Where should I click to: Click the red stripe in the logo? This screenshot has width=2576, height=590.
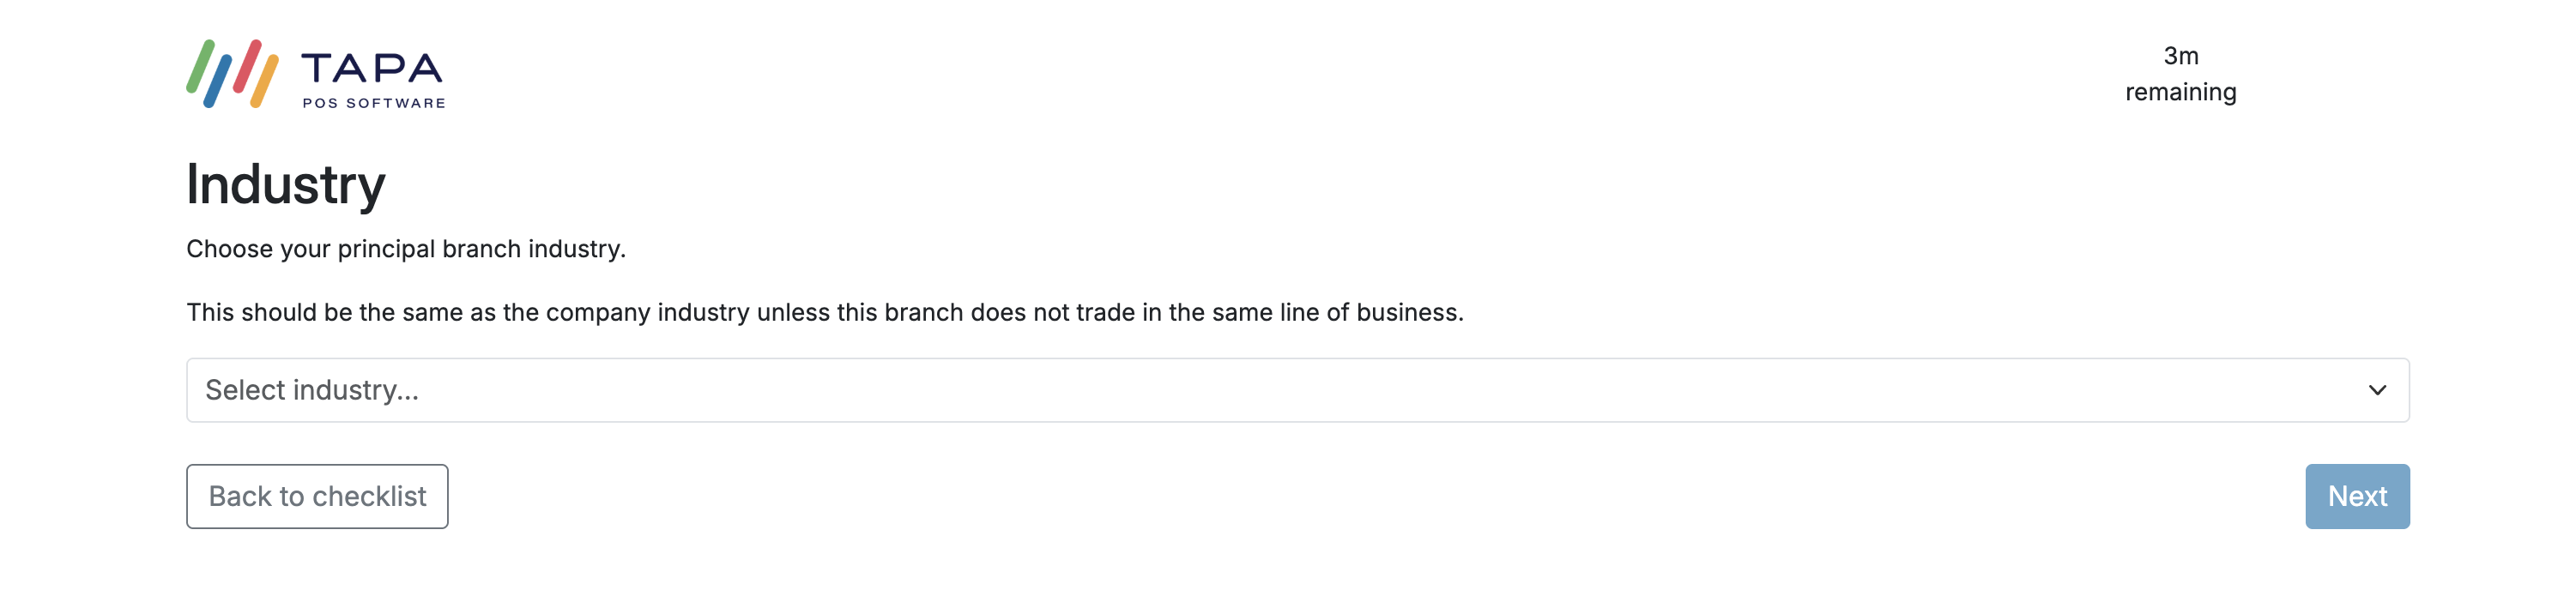point(247,66)
